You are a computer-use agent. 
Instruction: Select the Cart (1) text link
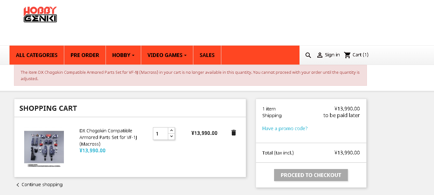(x=361, y=55)
